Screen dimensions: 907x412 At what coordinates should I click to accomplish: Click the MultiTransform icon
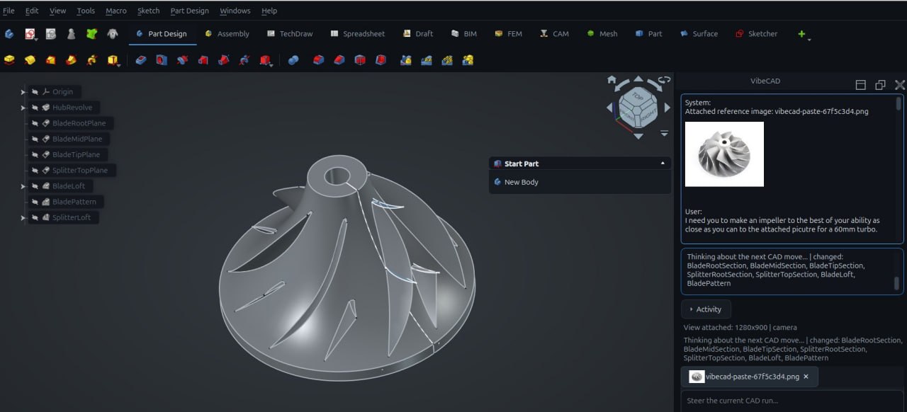pyautogui.click(x=467, y=60)
